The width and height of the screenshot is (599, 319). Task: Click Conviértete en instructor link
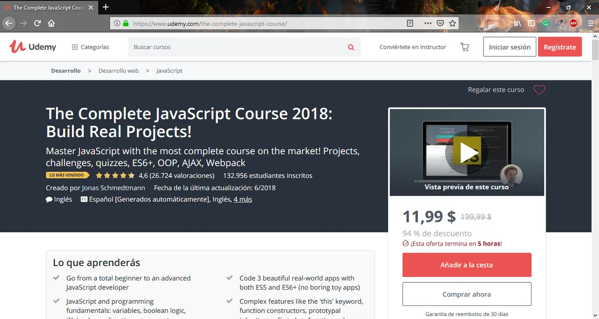(x=413, y=47)
